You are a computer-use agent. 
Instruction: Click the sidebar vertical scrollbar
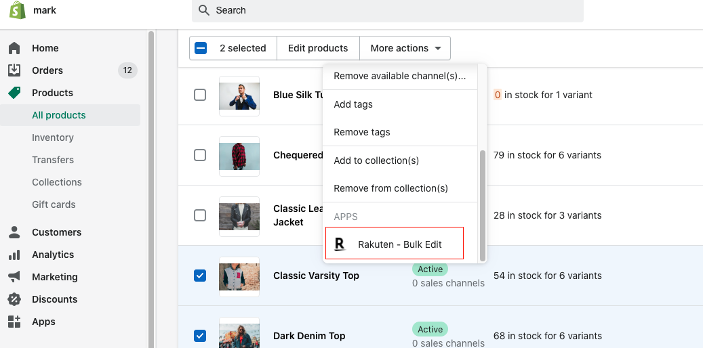[x=151, y=188]
